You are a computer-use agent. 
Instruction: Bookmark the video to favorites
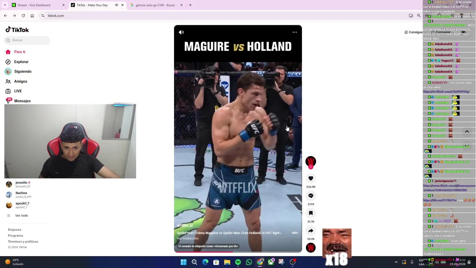coord(311,213)
